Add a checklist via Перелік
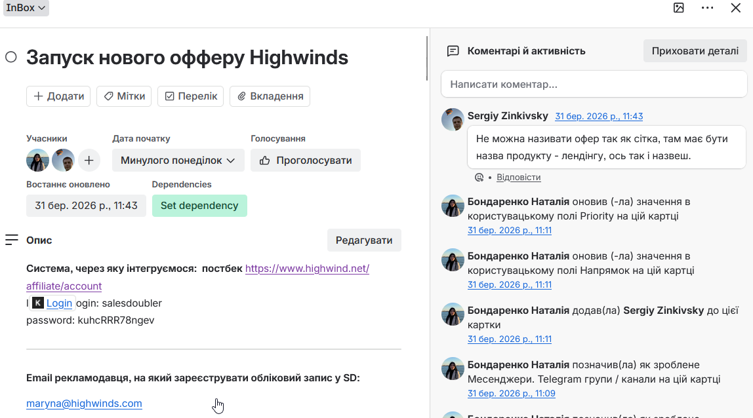This screenshot has width=753, height=418. click(191, 96)
